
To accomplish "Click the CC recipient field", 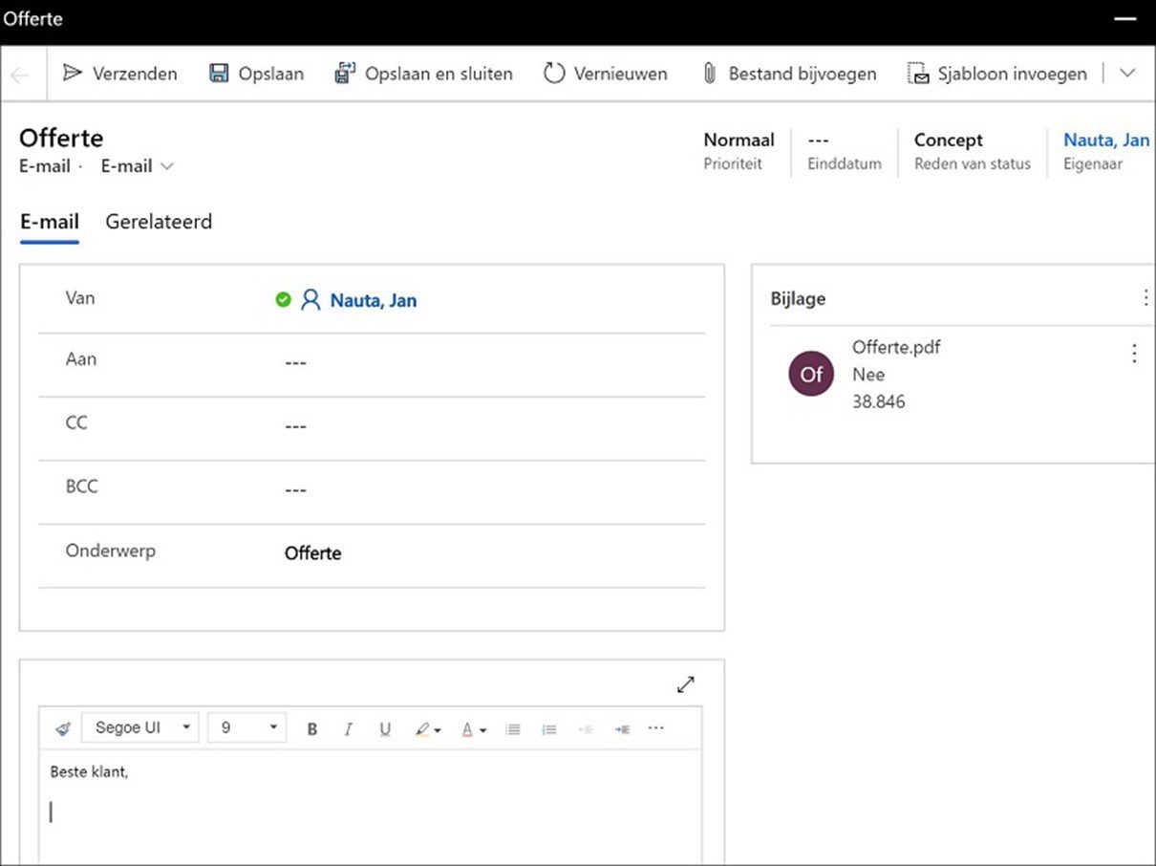I will pyautogui.click(x=371, y=427).
